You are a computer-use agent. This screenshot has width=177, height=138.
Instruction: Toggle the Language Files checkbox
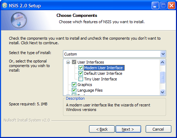[74, 90]
